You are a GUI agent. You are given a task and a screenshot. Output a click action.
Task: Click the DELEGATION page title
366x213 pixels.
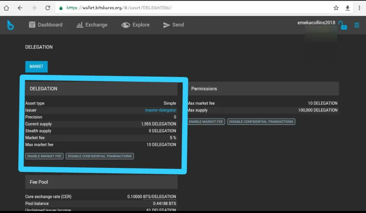39,47
